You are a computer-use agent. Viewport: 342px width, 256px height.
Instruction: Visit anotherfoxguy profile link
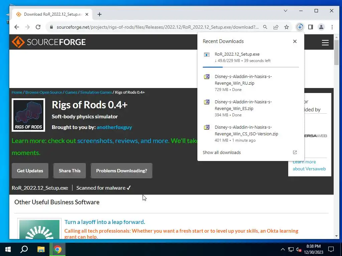[114, 127]
